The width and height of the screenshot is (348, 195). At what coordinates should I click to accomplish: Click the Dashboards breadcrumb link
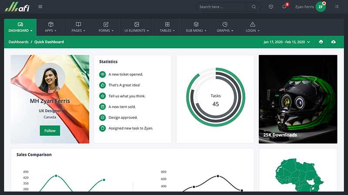(x=18, y=42)
